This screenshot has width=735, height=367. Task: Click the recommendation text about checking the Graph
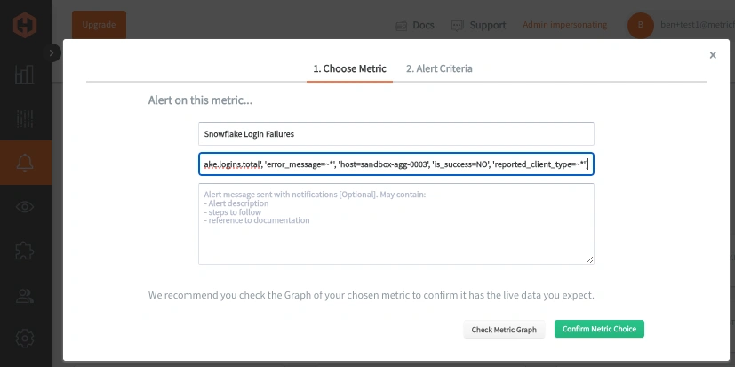pyautogui.click(x=371, y=295)
